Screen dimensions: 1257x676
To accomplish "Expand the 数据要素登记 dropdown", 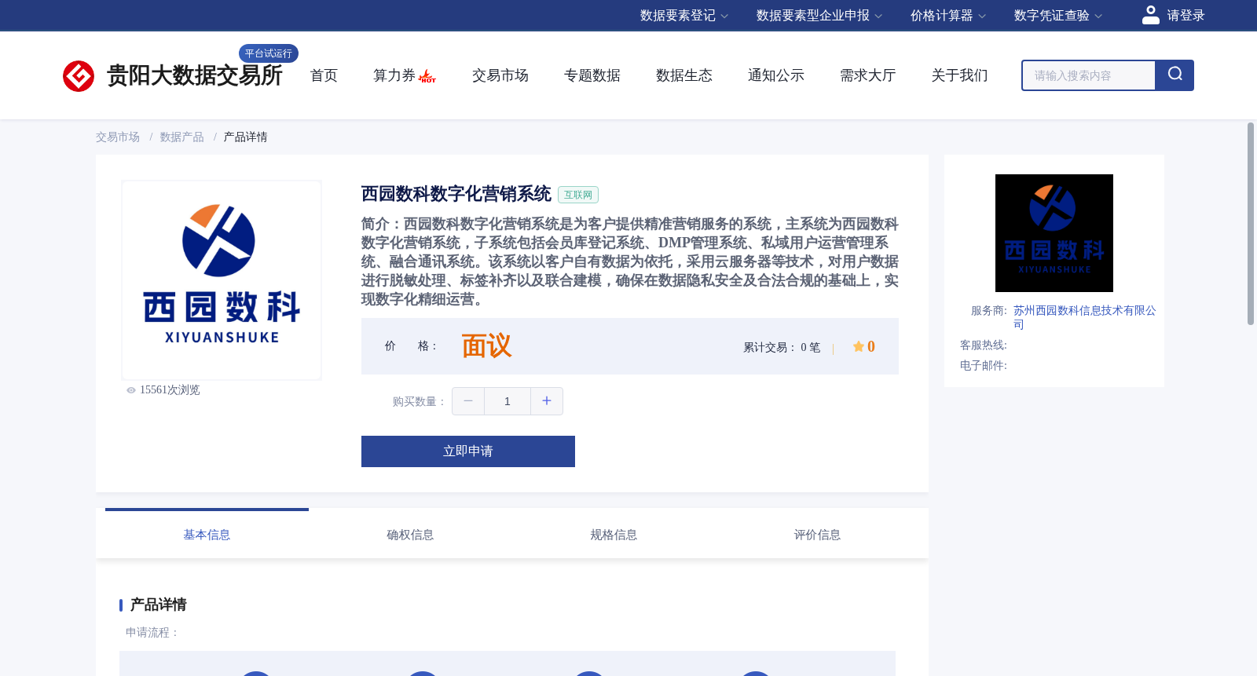I will (684, 16).
